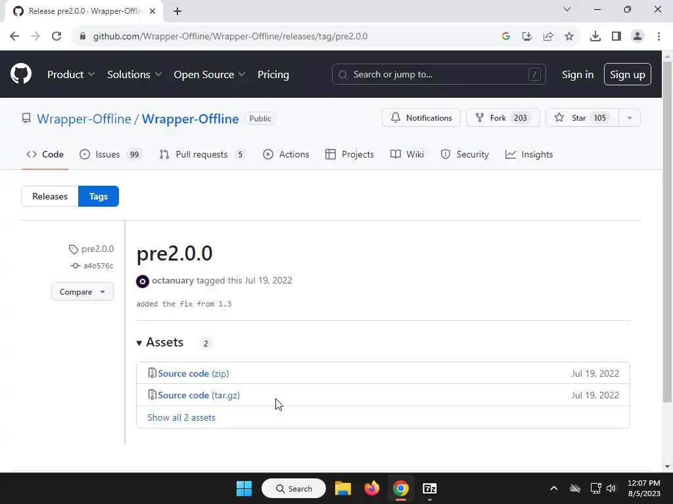Click Show all 2 assets
Screen dimensions: 673x504
coord(181,417)
